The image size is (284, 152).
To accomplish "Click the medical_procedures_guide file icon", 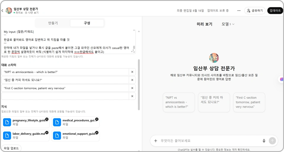I will (57, 122).
